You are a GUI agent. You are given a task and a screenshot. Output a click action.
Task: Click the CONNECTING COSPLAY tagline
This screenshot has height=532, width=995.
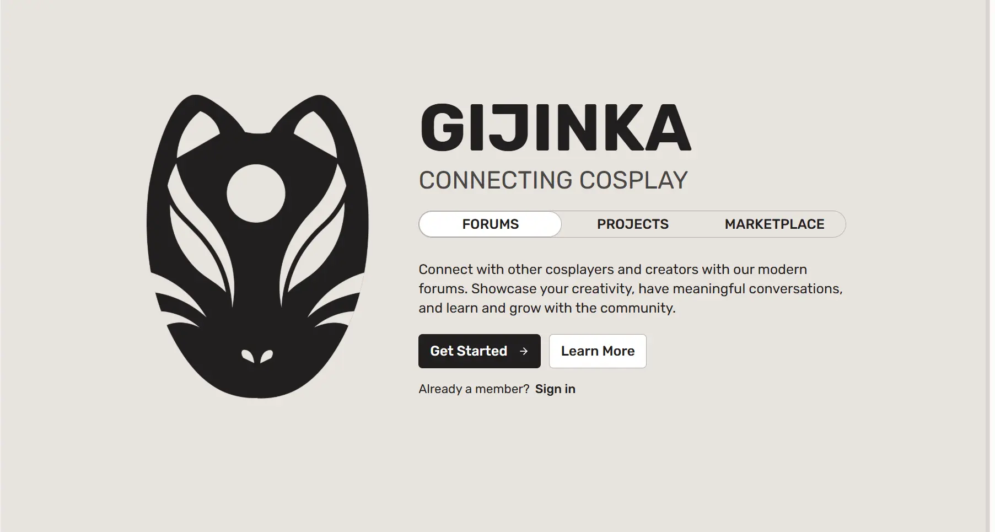click(553, 180)
